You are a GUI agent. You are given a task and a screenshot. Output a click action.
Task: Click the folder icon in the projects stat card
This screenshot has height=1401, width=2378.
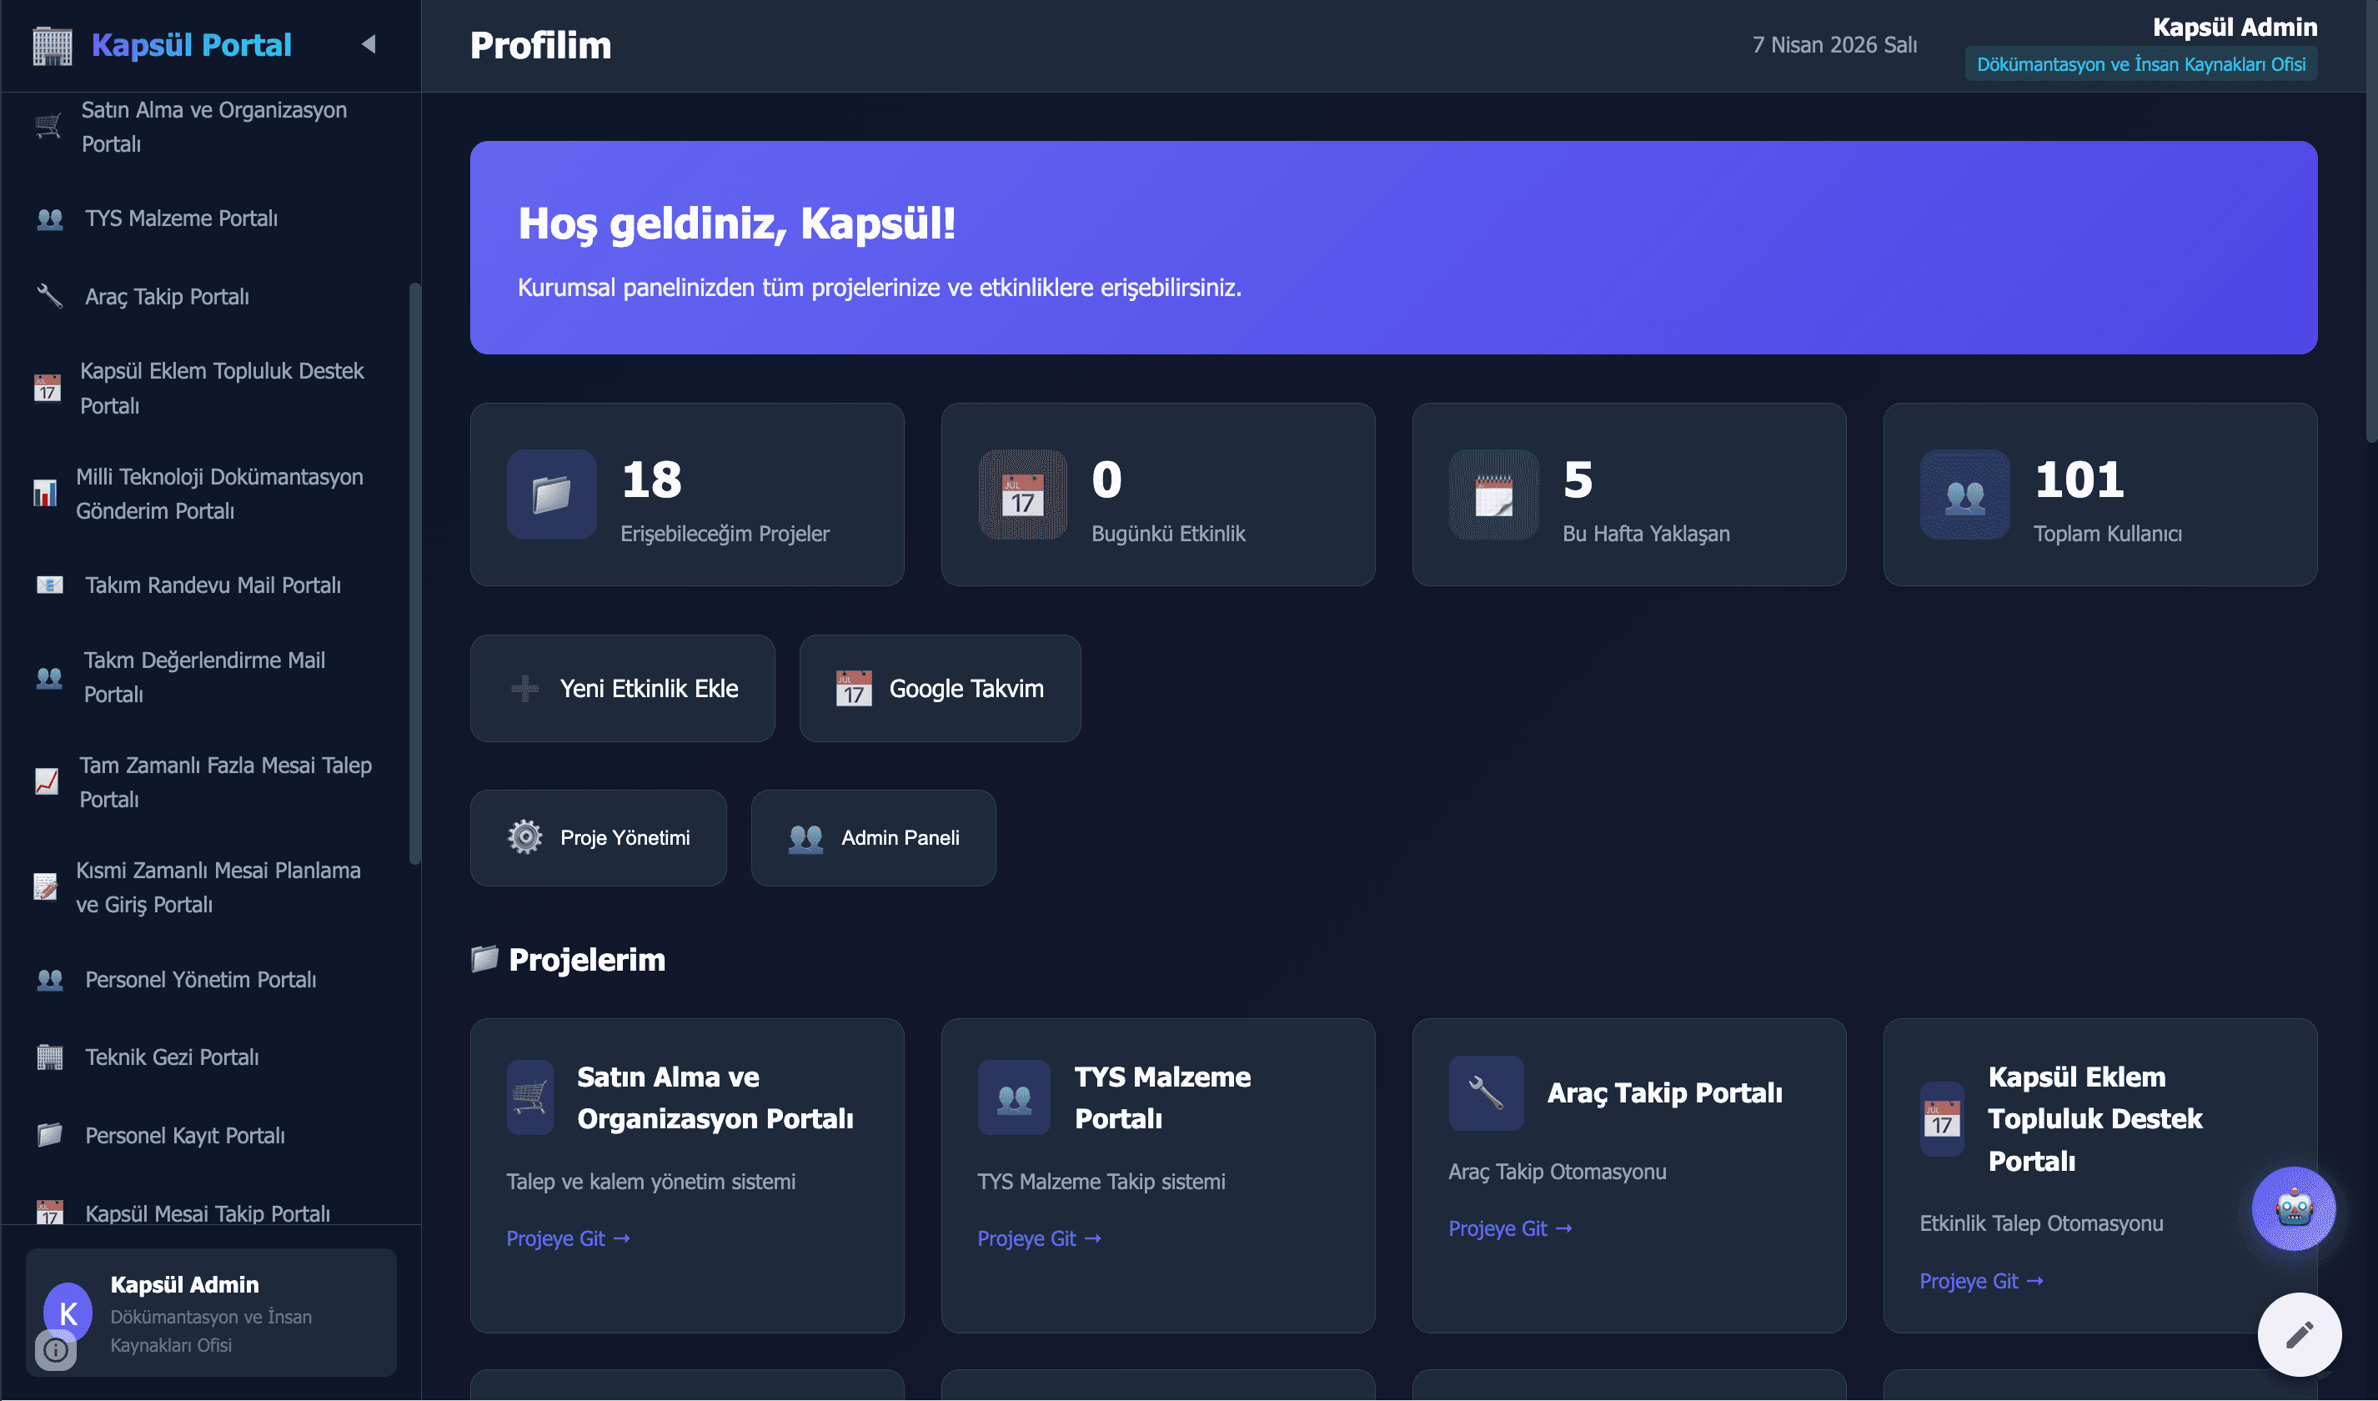(551, 495)
